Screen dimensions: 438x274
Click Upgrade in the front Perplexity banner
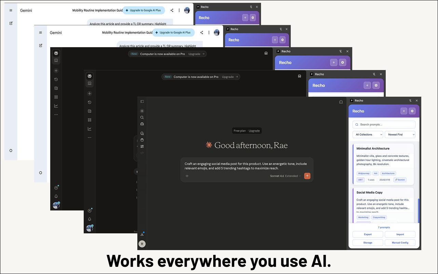point(230,77)
